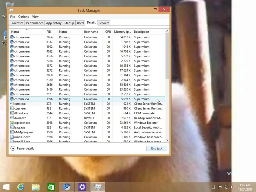Click the COM Surrogate description
256x192 pixels.
click(x=144, y=113)
